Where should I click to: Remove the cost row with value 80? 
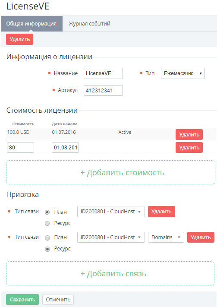[x=189, y=147]
